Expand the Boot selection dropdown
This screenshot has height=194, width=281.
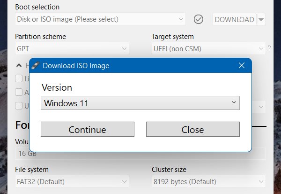click(x=100, y=19)
